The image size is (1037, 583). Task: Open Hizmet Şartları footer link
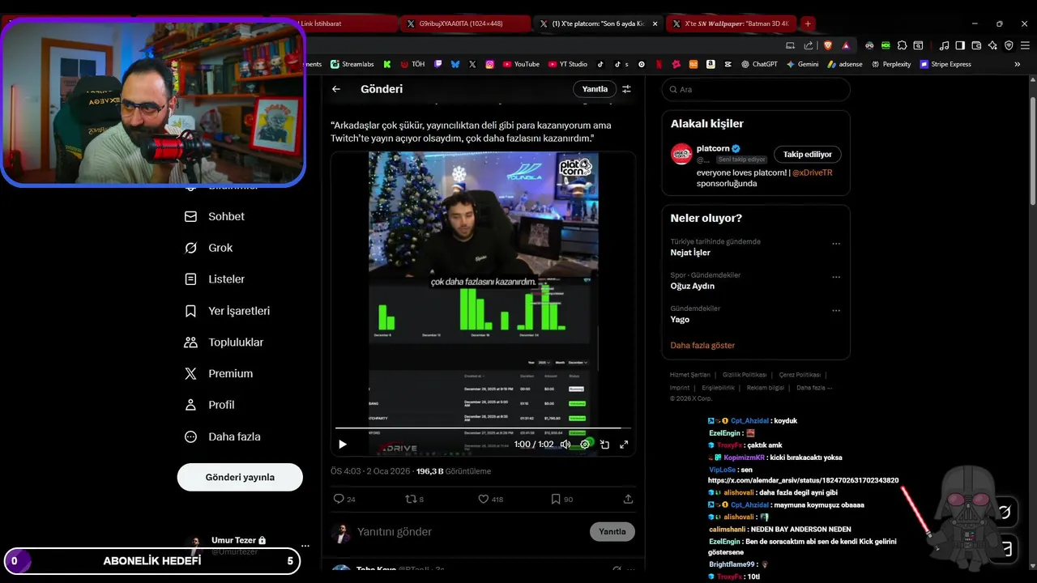click(689, 375)
